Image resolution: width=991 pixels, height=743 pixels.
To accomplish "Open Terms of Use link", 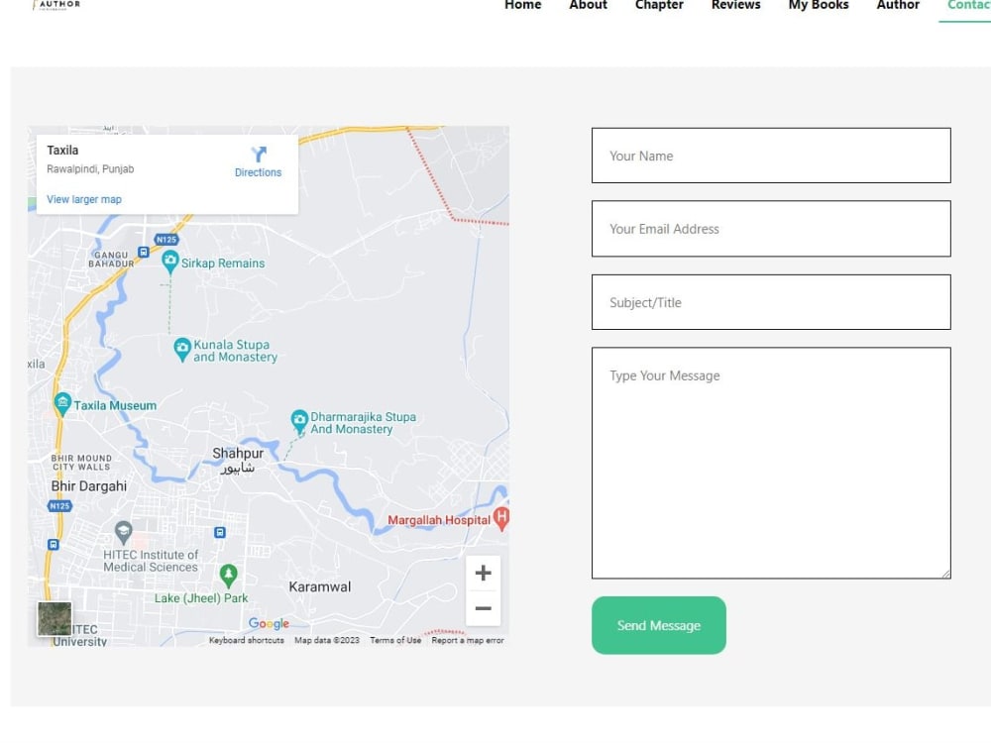I will click(395, 640).
